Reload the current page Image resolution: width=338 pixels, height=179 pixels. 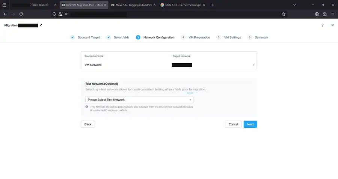(x=21, y=14)
